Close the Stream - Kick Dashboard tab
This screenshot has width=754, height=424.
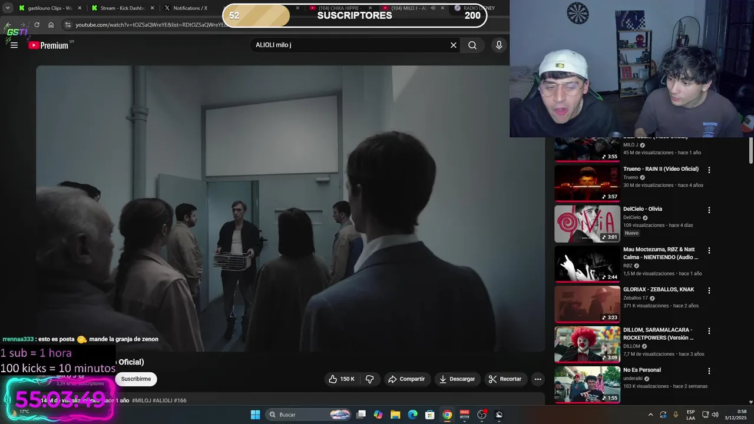pos(153,8)
